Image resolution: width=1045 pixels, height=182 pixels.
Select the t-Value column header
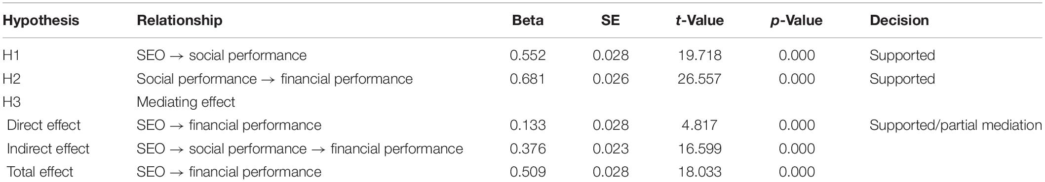click(699, 20)
